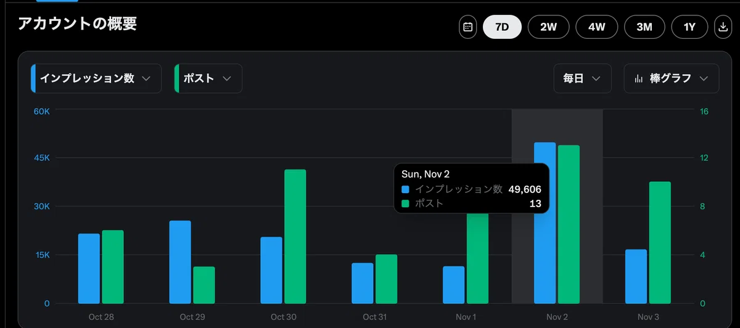Open the 毎日 interval dropdown
Image resolution: width=740 pixels, height=328 pixels.
(x=583, y=78)
